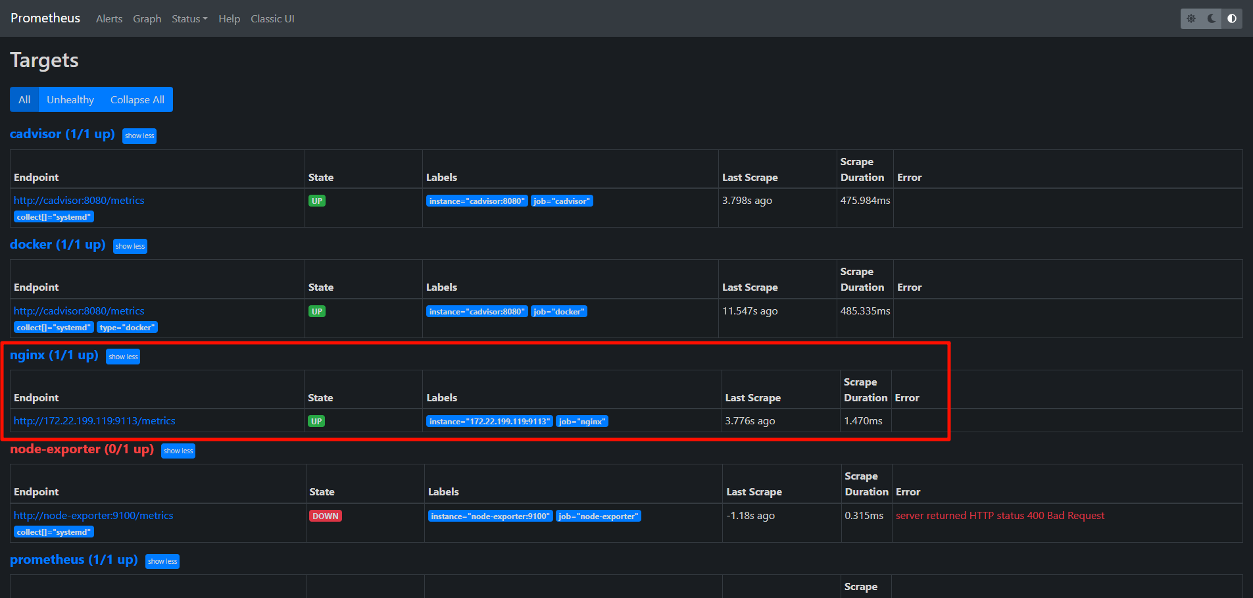Go to the Graph page
This screenshot has width=1253, height=598.
147,19
